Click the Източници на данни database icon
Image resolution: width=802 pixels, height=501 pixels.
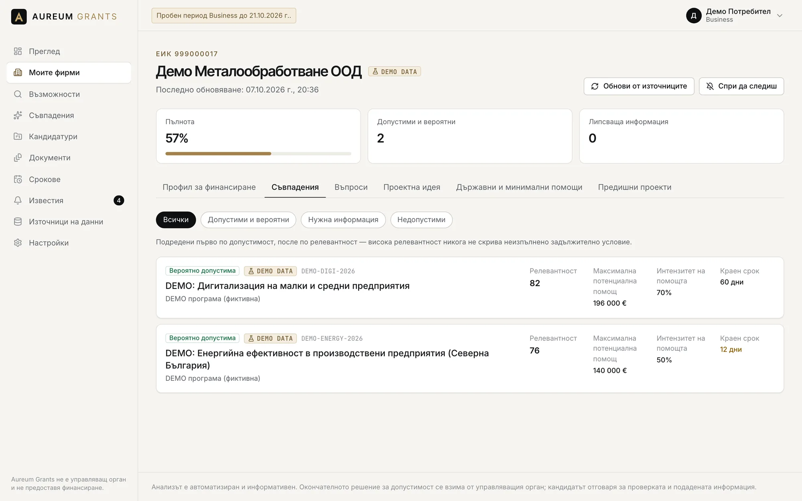click(18, 222)
